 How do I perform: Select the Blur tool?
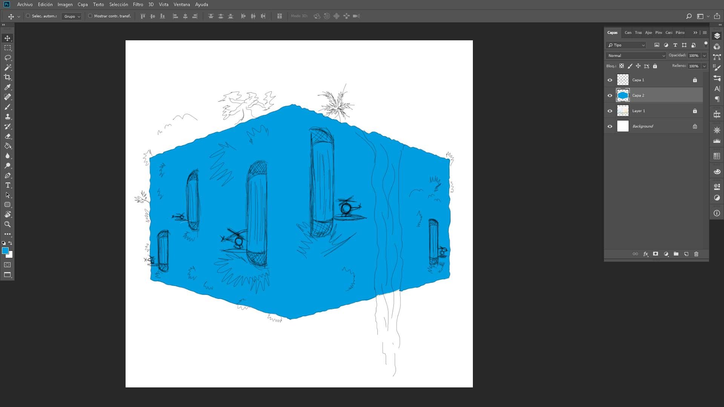tap(8, 156)
